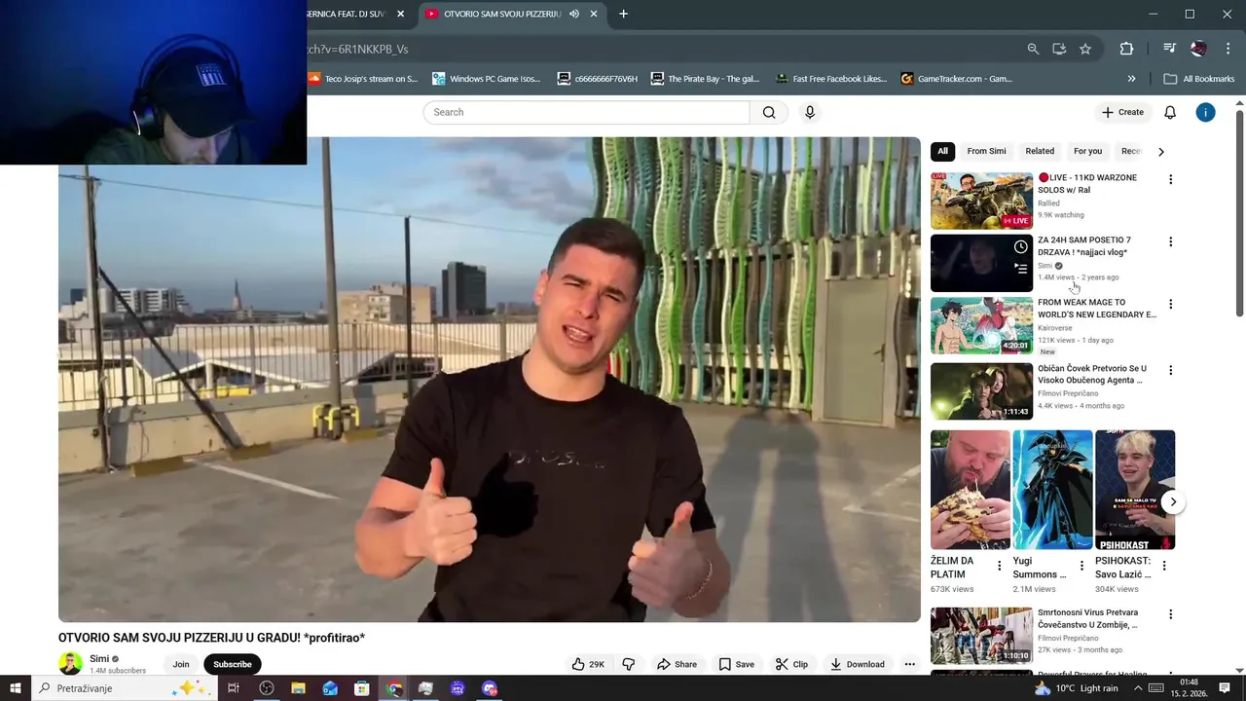Open Chrome three-dot menu
This screenshot has height=701, width=1246.
pos(1228,49)
